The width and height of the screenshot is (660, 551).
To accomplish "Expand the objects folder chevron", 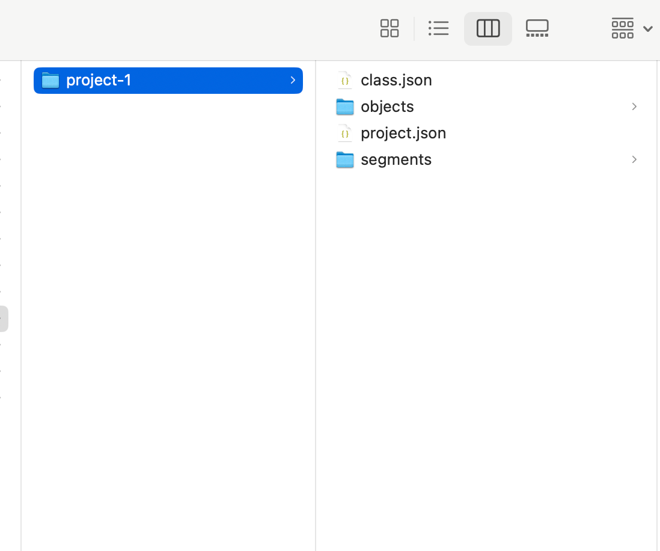I will 634,106.
